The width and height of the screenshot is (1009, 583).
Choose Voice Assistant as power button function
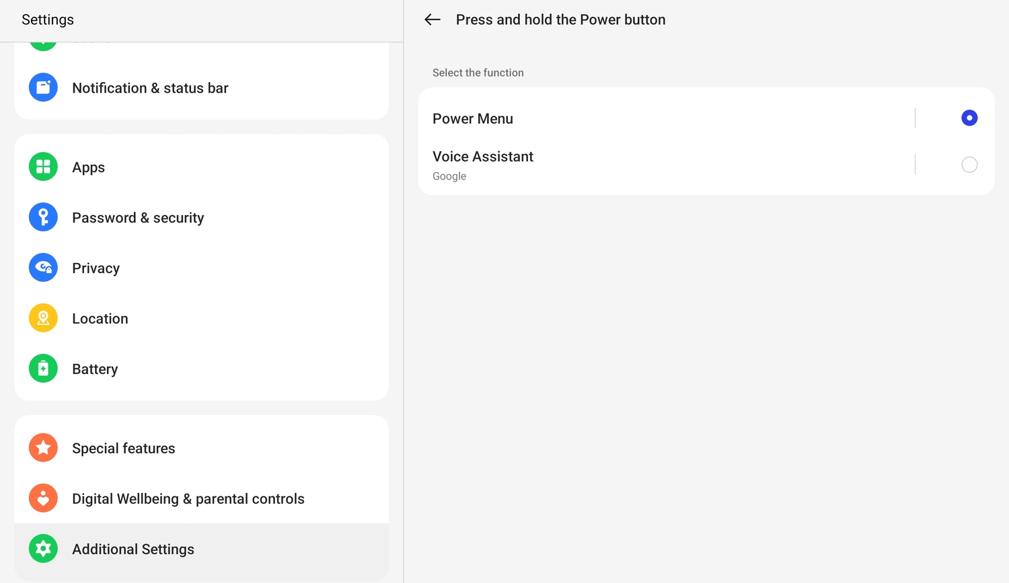click(x=969, y=165)
